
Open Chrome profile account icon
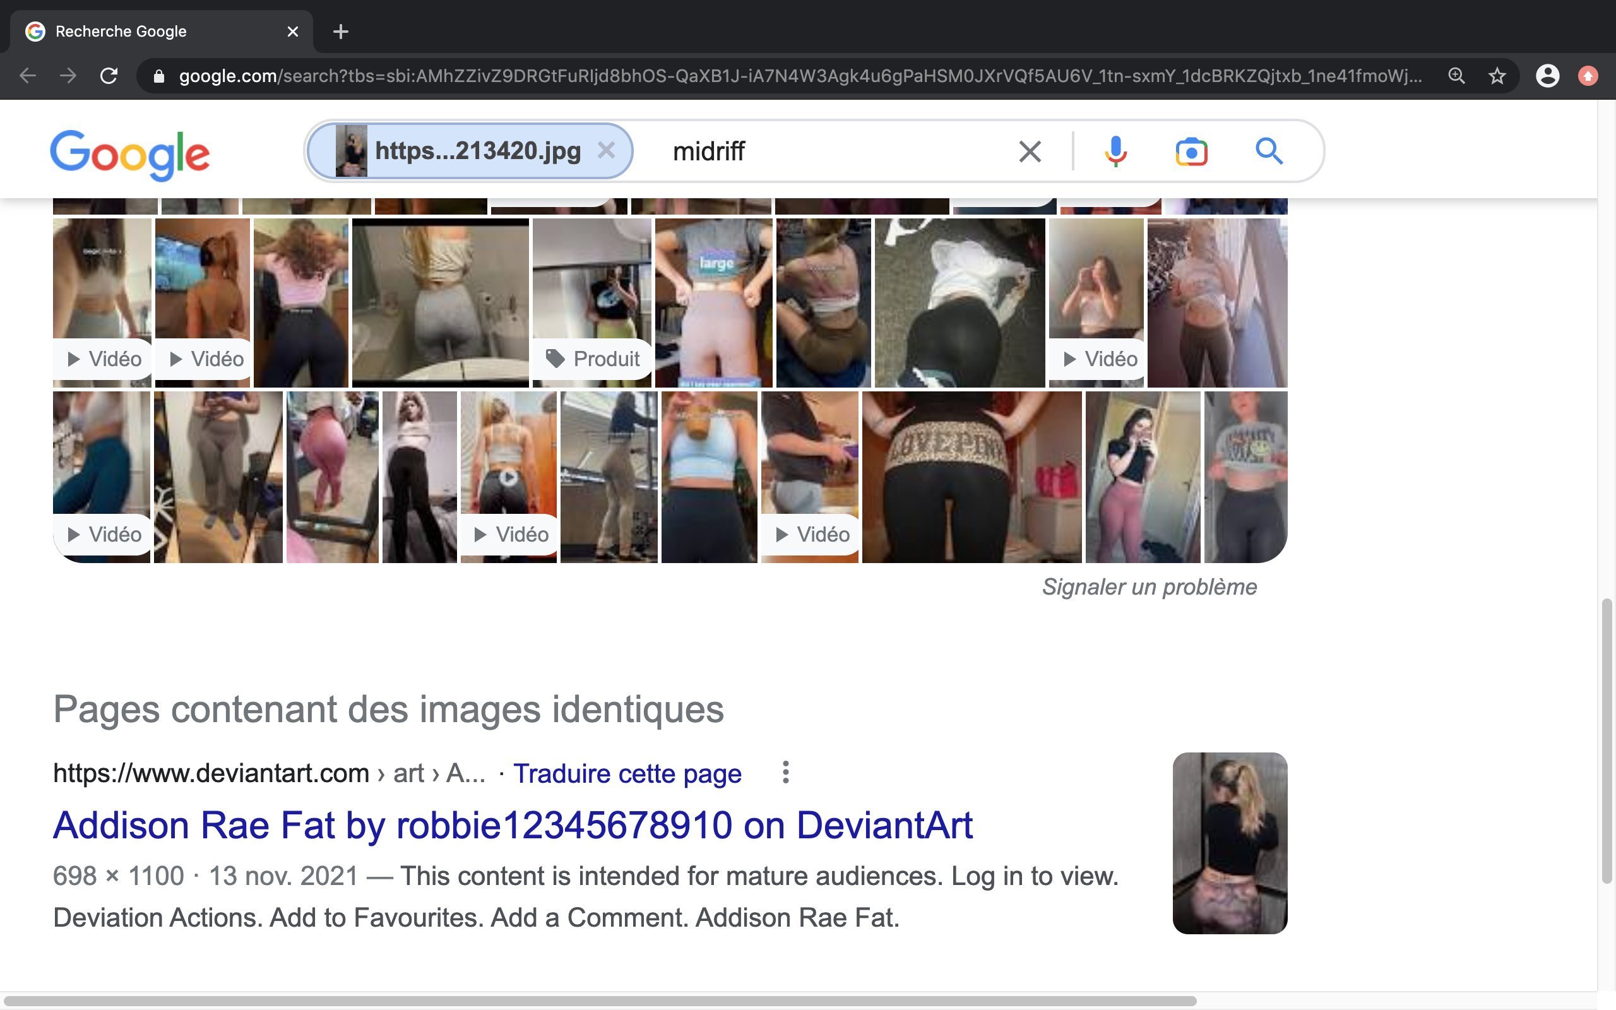coord(1547,76)
